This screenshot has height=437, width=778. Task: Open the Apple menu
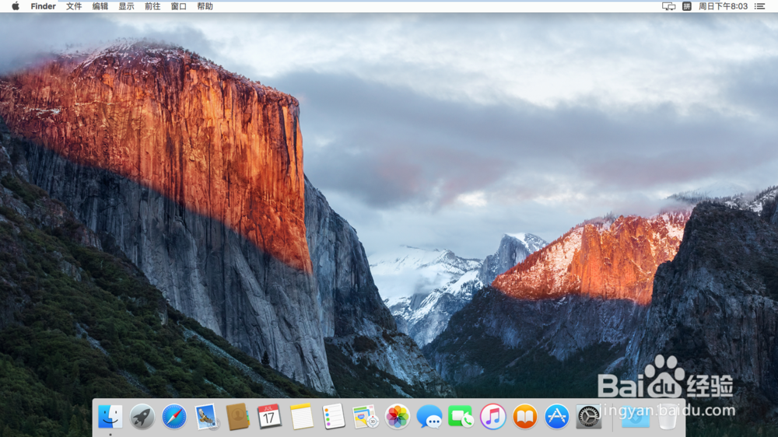pos(16,6)
